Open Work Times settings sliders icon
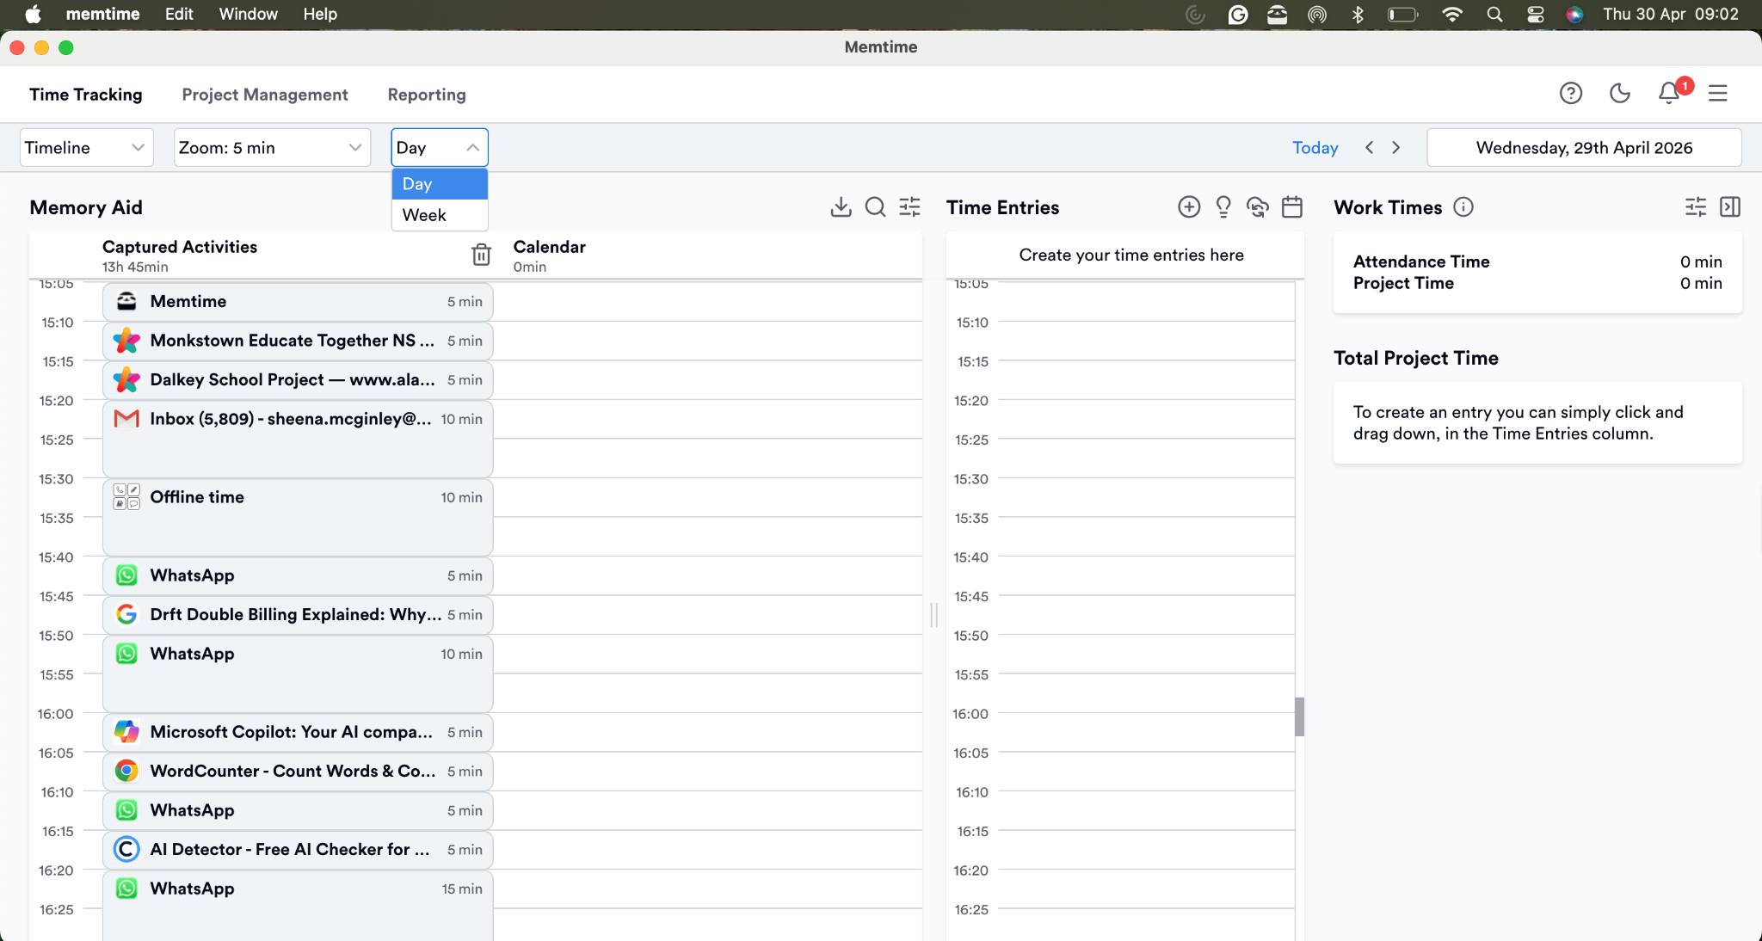 click(1696, 207)
